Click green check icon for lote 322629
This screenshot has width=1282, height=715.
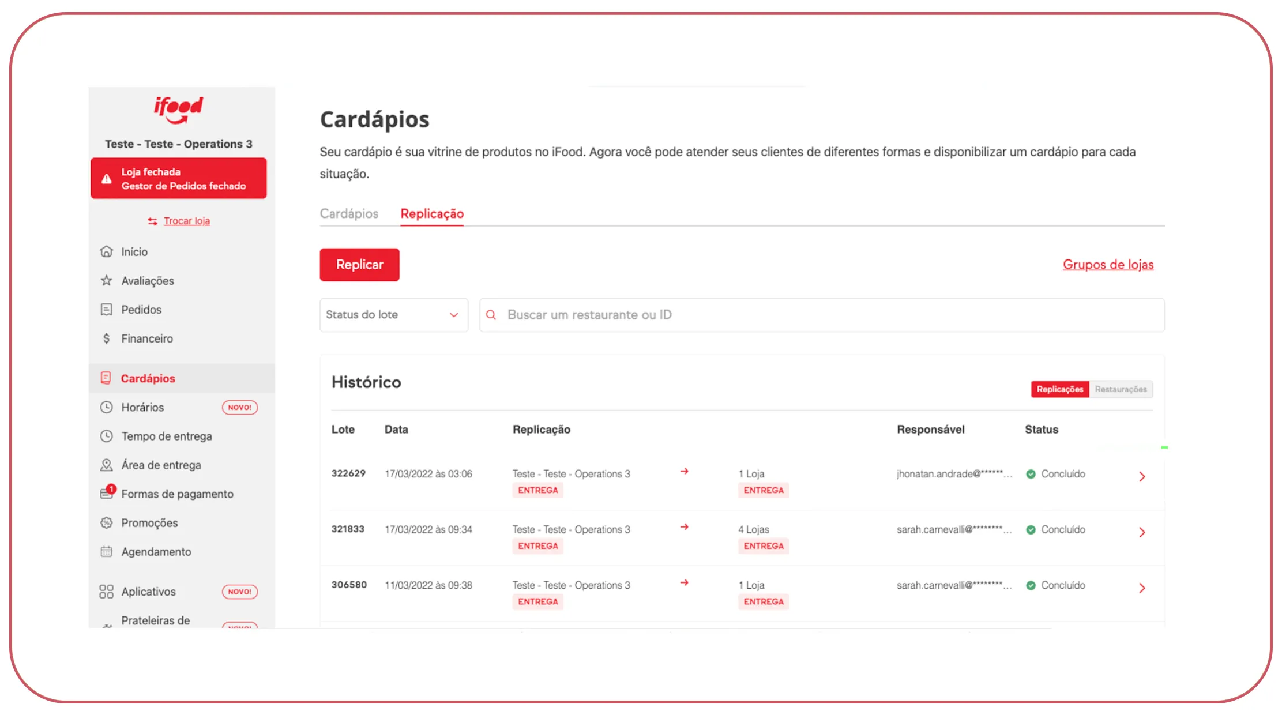pyautogui.click(x=1031, y=474)
